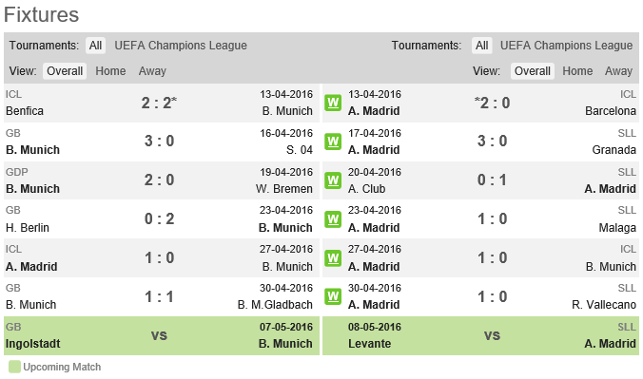
Task: Click the W badge for the Malaga match
Action: click(333, 219)
